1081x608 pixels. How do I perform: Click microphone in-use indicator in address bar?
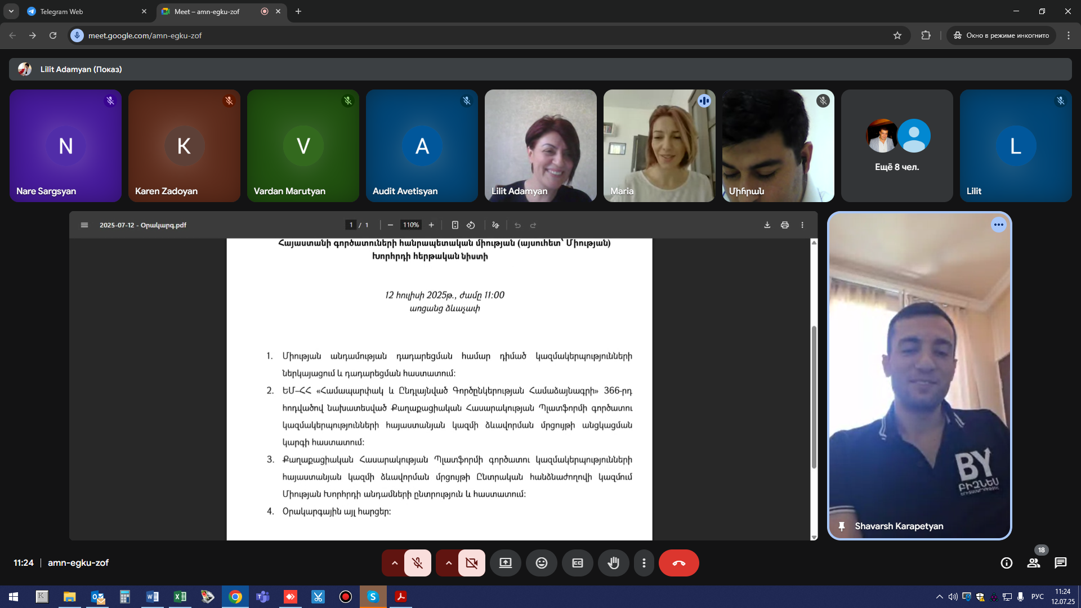pyautogui.click(x=77, y=35)
